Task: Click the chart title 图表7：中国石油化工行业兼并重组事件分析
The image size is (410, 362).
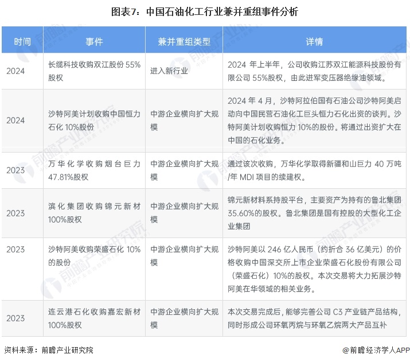Action: [205, 12]
